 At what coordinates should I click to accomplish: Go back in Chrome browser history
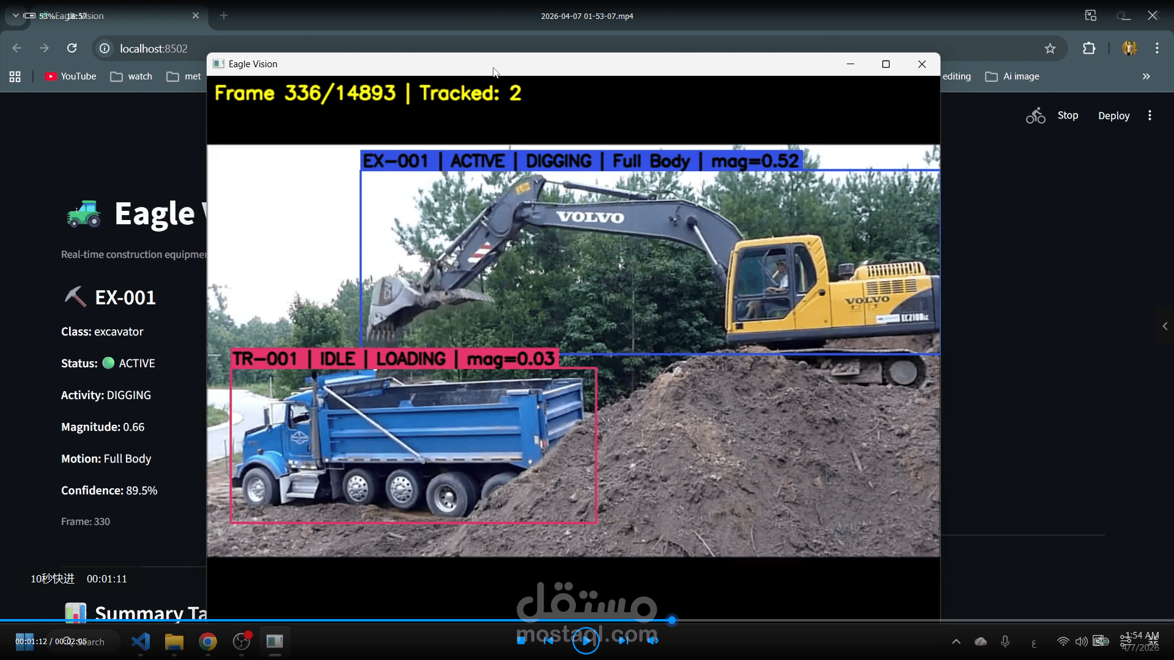[x=17, y=48]
